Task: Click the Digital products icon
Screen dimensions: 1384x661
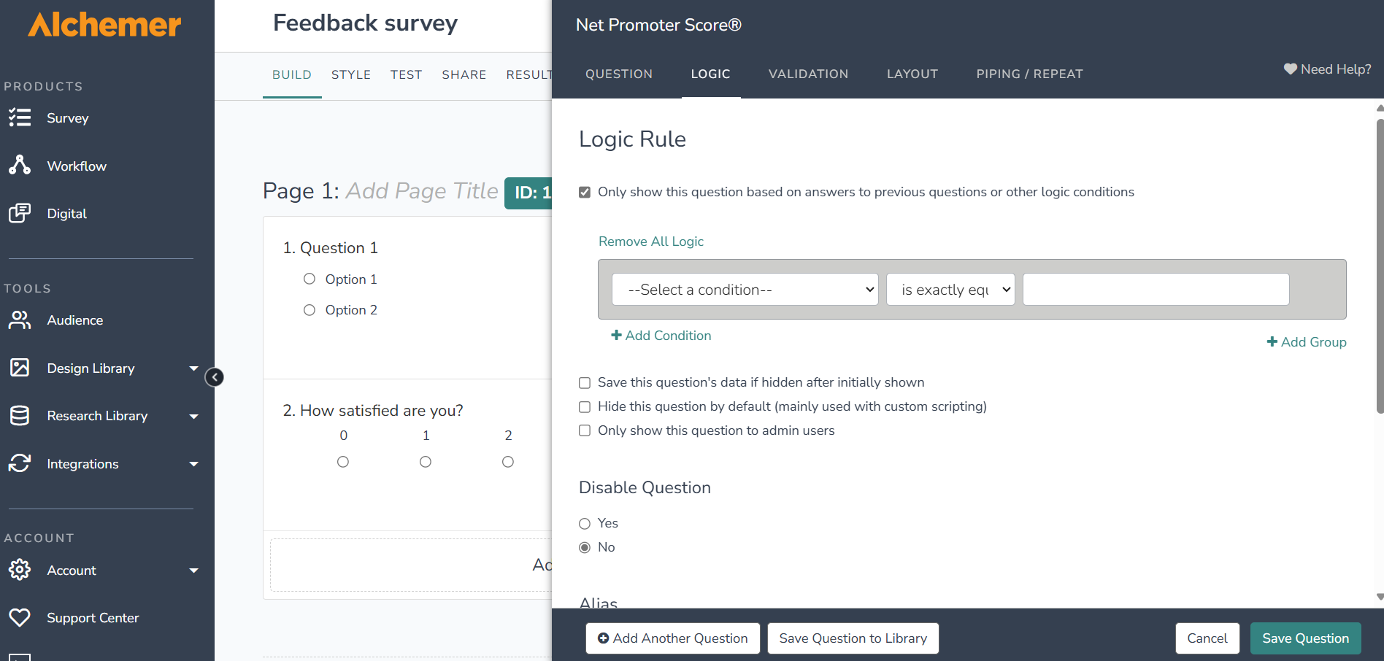Action: point(20,213)
